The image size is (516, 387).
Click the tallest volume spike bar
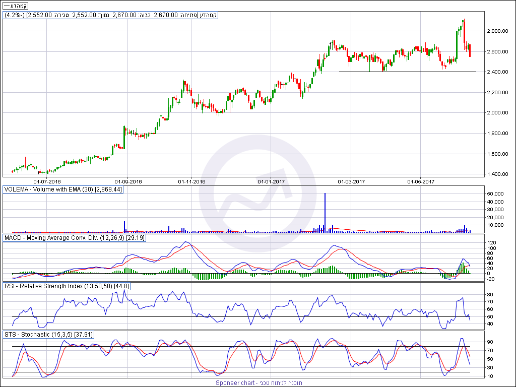325,213
